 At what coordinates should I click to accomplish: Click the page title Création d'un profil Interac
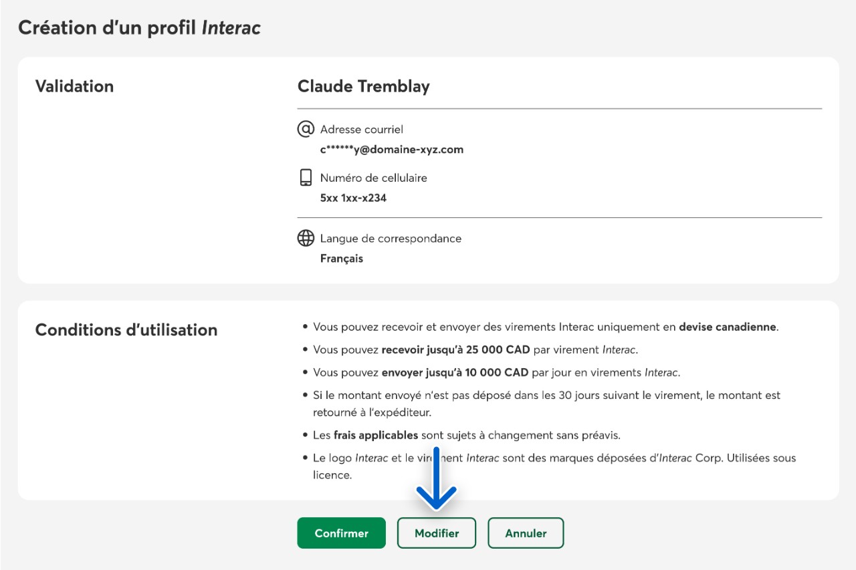click(139, 27)
